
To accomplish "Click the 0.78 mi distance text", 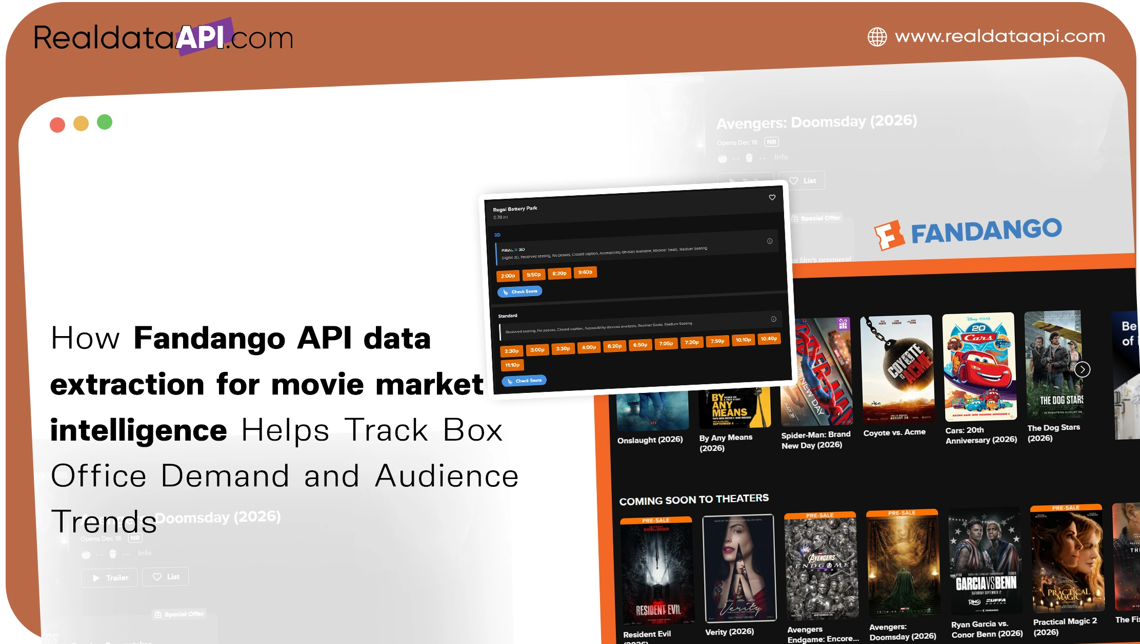I will 501,217.
